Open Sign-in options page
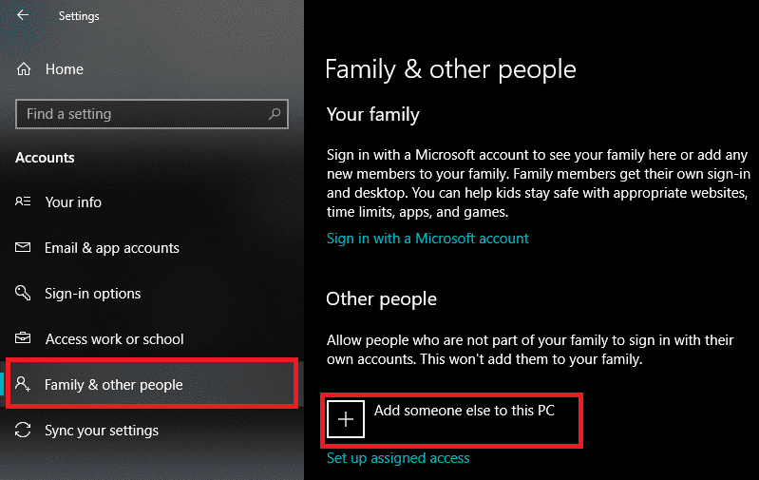 (92, 294)
